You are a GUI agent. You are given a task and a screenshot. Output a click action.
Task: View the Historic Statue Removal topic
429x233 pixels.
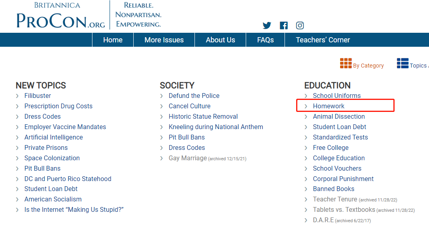point(203,117)
